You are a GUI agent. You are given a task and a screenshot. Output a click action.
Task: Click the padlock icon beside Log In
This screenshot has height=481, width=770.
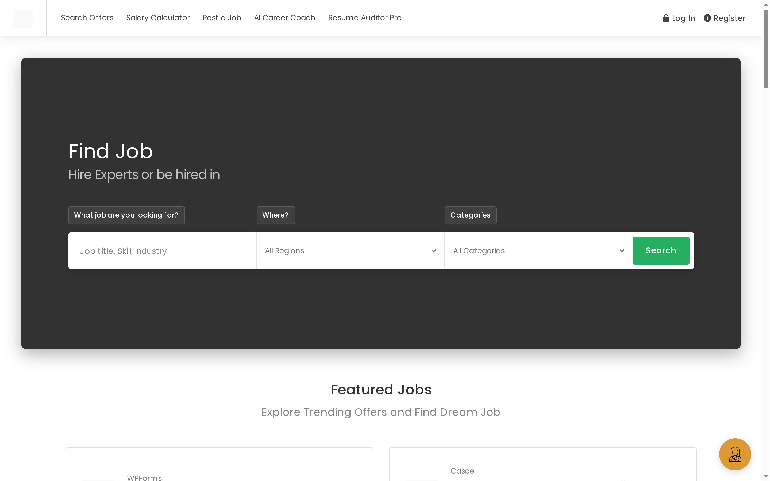pos(666,18)
